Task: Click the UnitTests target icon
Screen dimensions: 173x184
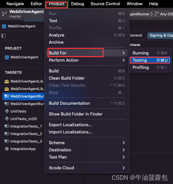Action: tap(7, 111)
